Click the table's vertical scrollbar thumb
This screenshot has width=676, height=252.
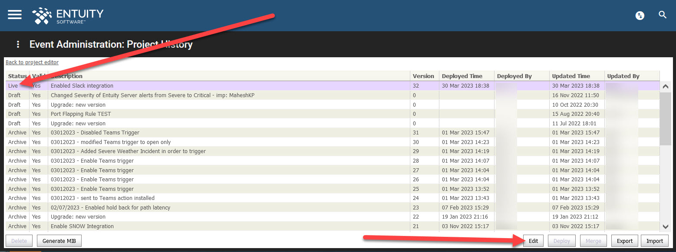(x=665, y=118)
